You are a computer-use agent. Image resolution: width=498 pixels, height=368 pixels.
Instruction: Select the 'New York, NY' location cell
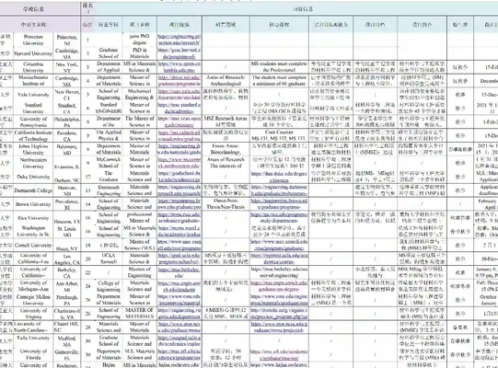click(x=67, y=67)
